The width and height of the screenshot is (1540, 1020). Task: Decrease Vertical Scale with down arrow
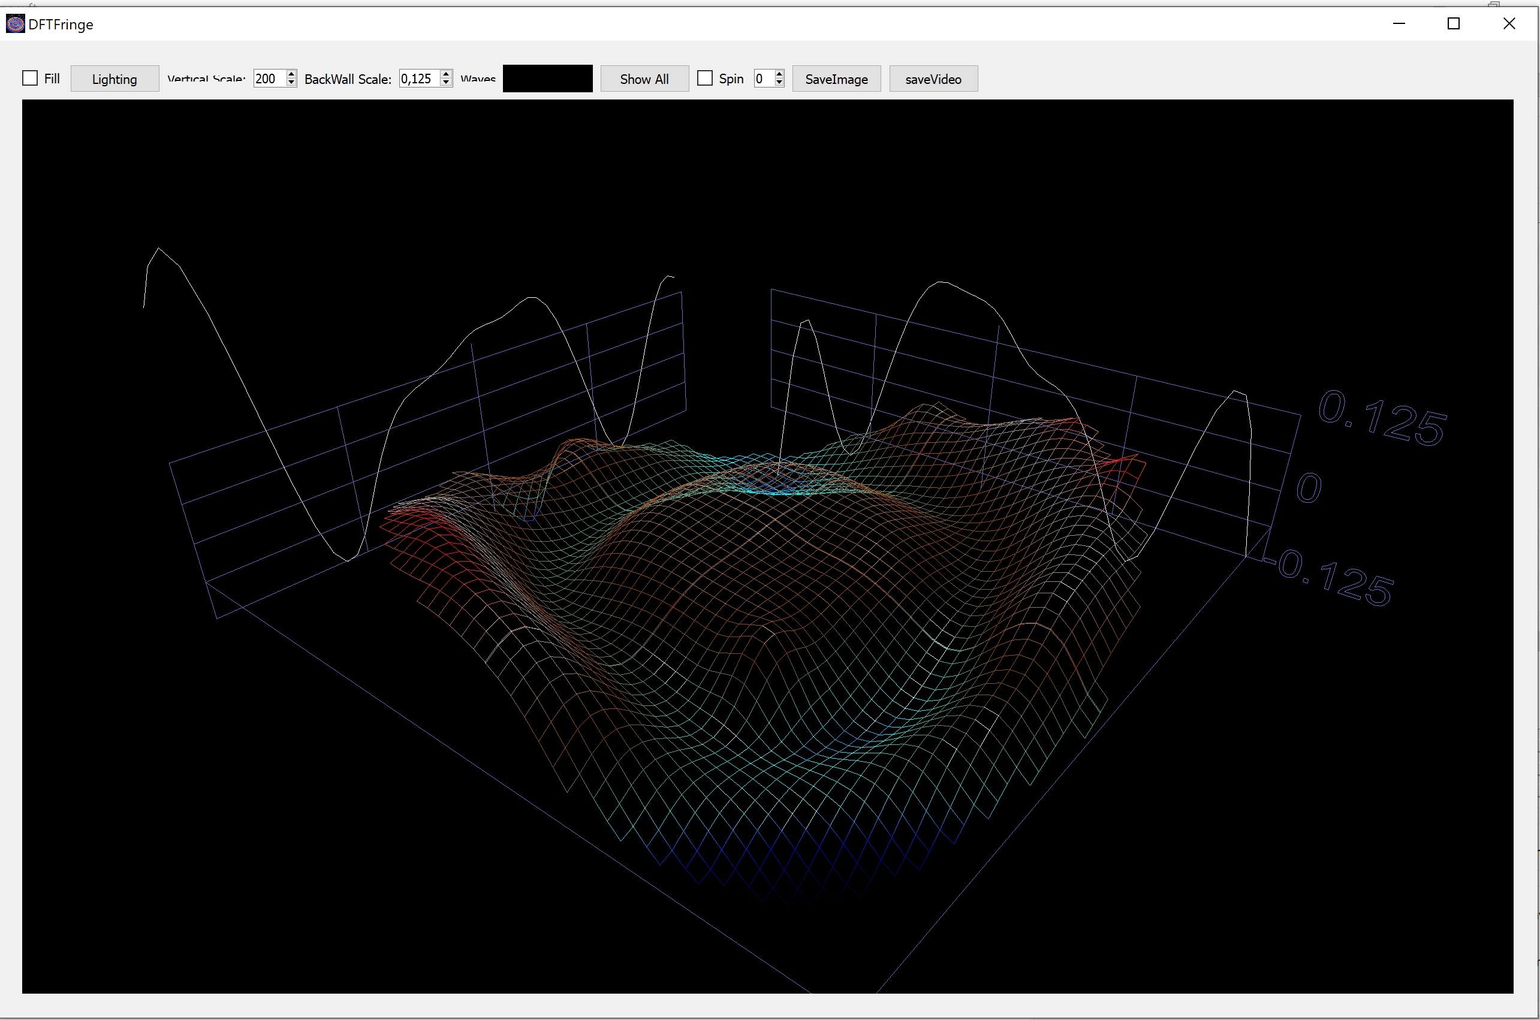pos(291,83)
